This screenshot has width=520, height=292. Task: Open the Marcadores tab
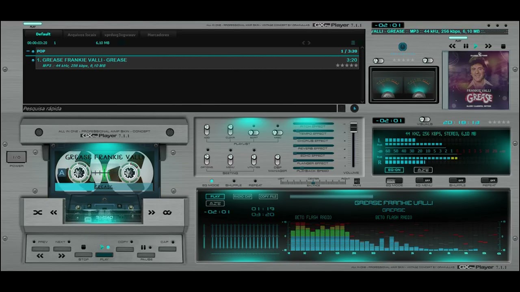tap(158, 35)
